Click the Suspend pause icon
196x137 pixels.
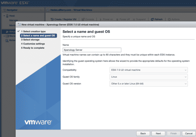[134, 19]
